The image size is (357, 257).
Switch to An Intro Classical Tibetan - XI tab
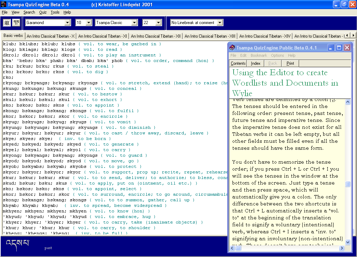[102, 36]
